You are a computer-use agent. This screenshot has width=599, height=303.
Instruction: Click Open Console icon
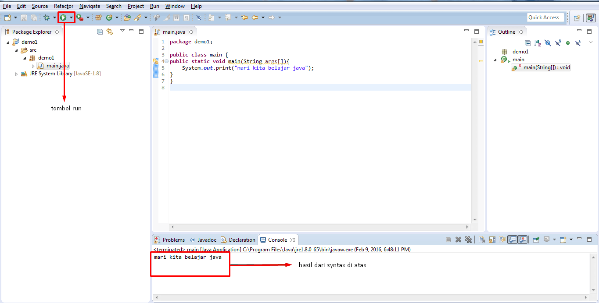(563, 240)
